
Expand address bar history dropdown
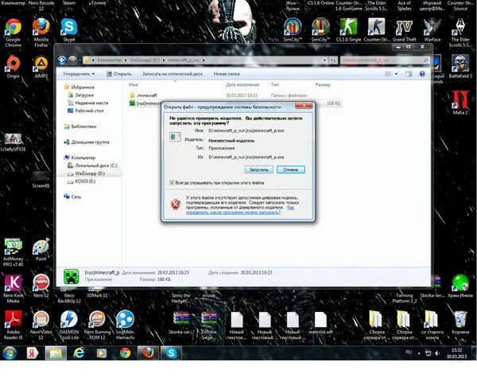324,60
